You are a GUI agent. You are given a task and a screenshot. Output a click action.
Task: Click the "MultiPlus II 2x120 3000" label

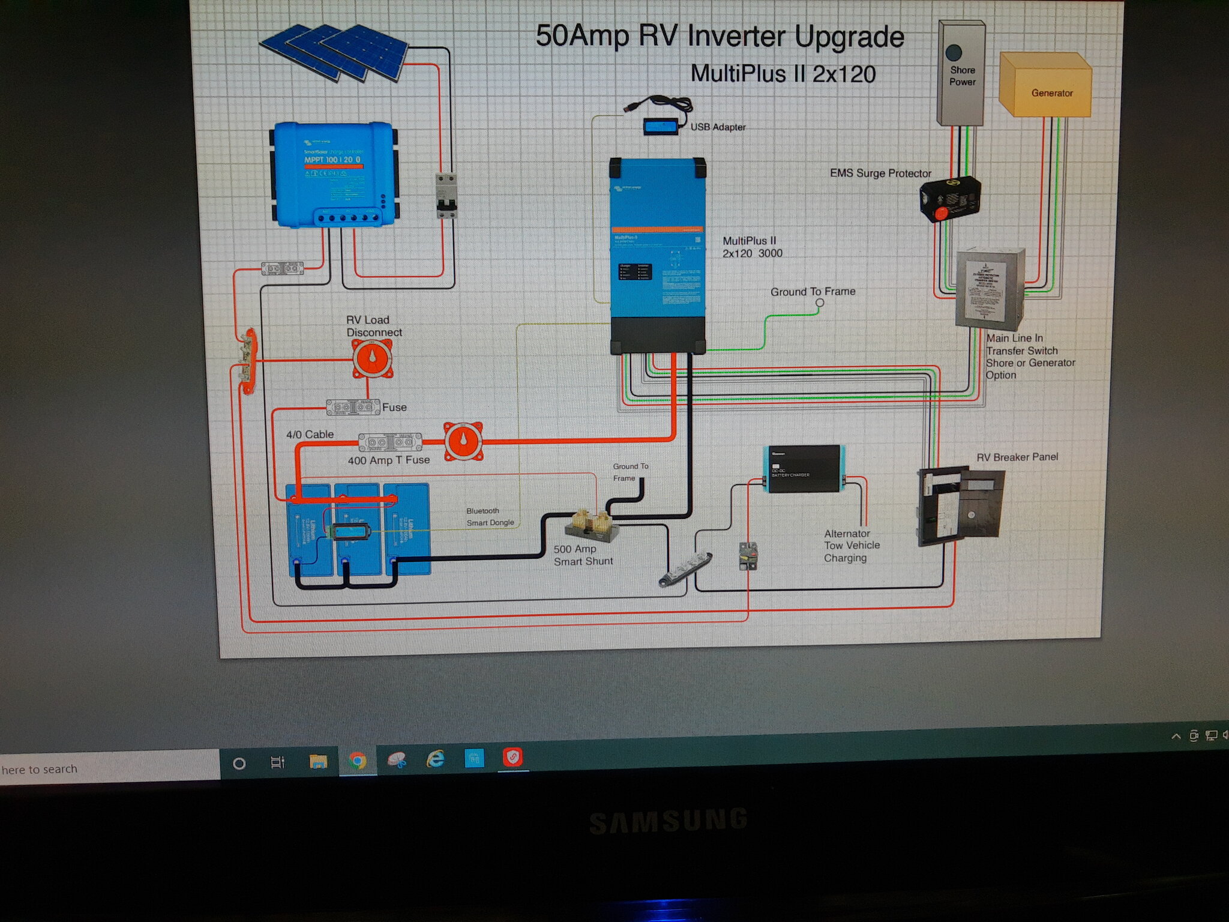click(752, 247)
